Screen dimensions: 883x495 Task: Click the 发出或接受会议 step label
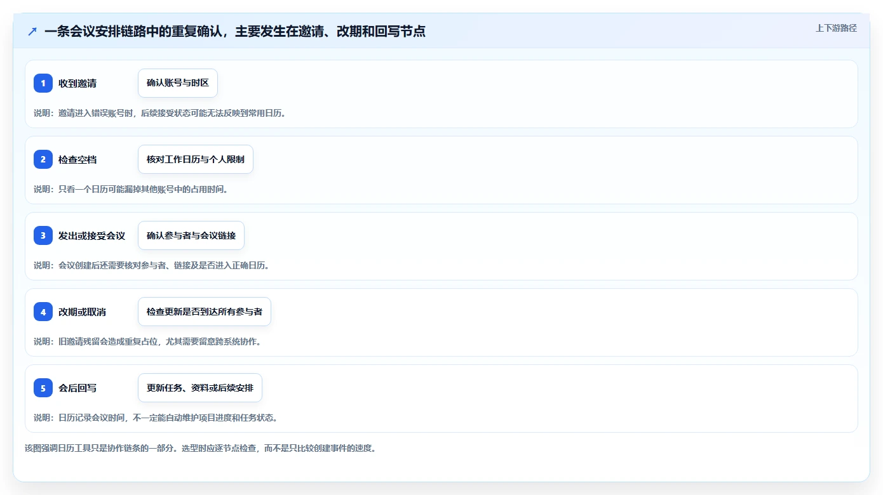tap(91, 235)
